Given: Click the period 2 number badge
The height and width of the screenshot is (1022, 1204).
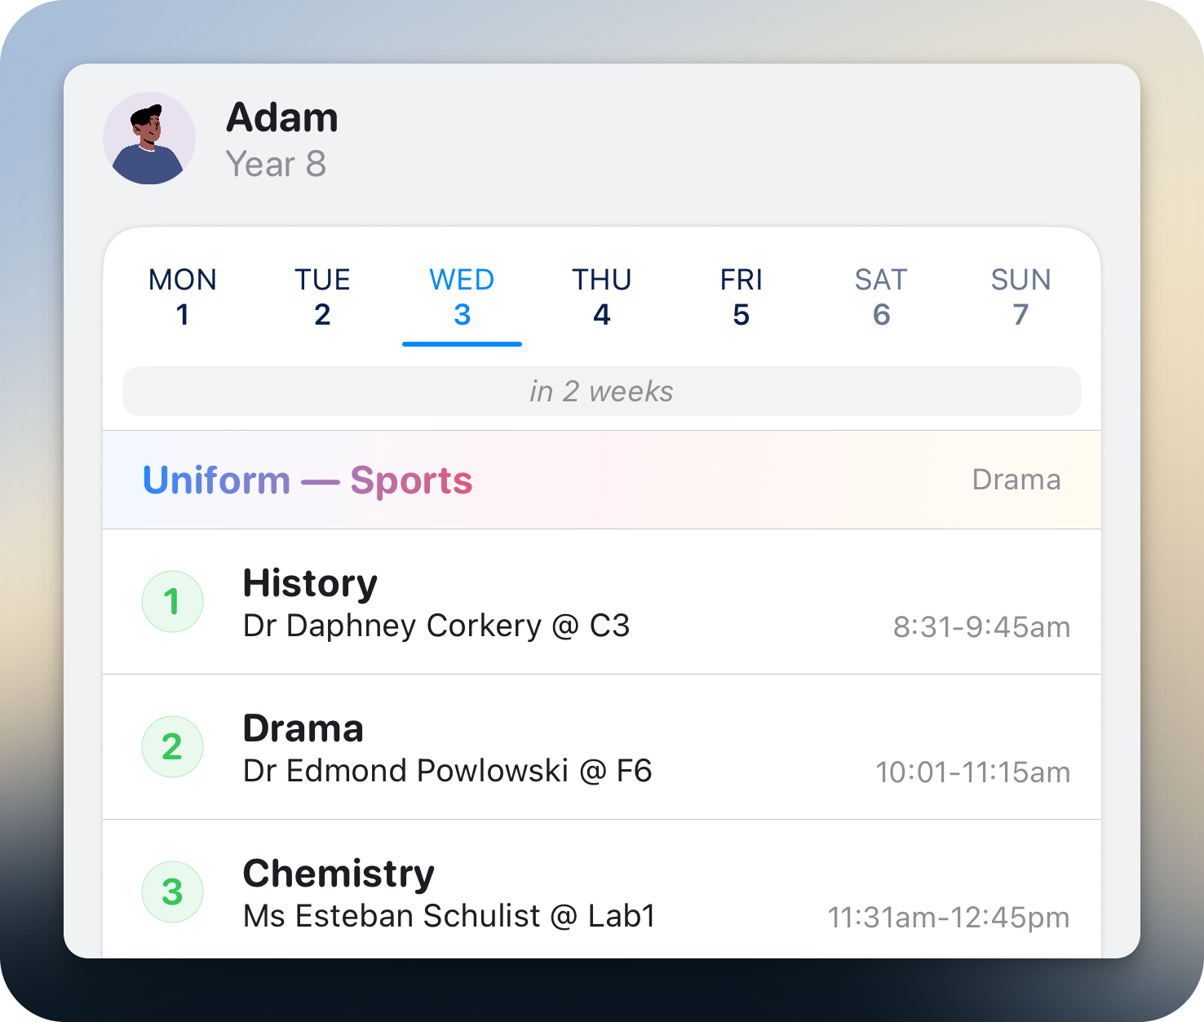Looking at the screenshot, I should [x=172, y=747].
